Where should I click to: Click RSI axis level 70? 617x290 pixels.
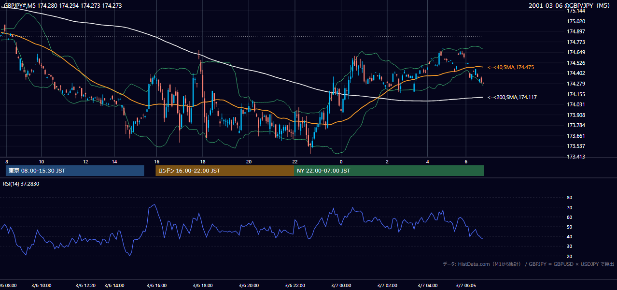[x=569, y=207]
